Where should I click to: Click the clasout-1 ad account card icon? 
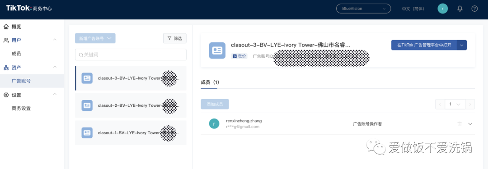pos(87,132)
